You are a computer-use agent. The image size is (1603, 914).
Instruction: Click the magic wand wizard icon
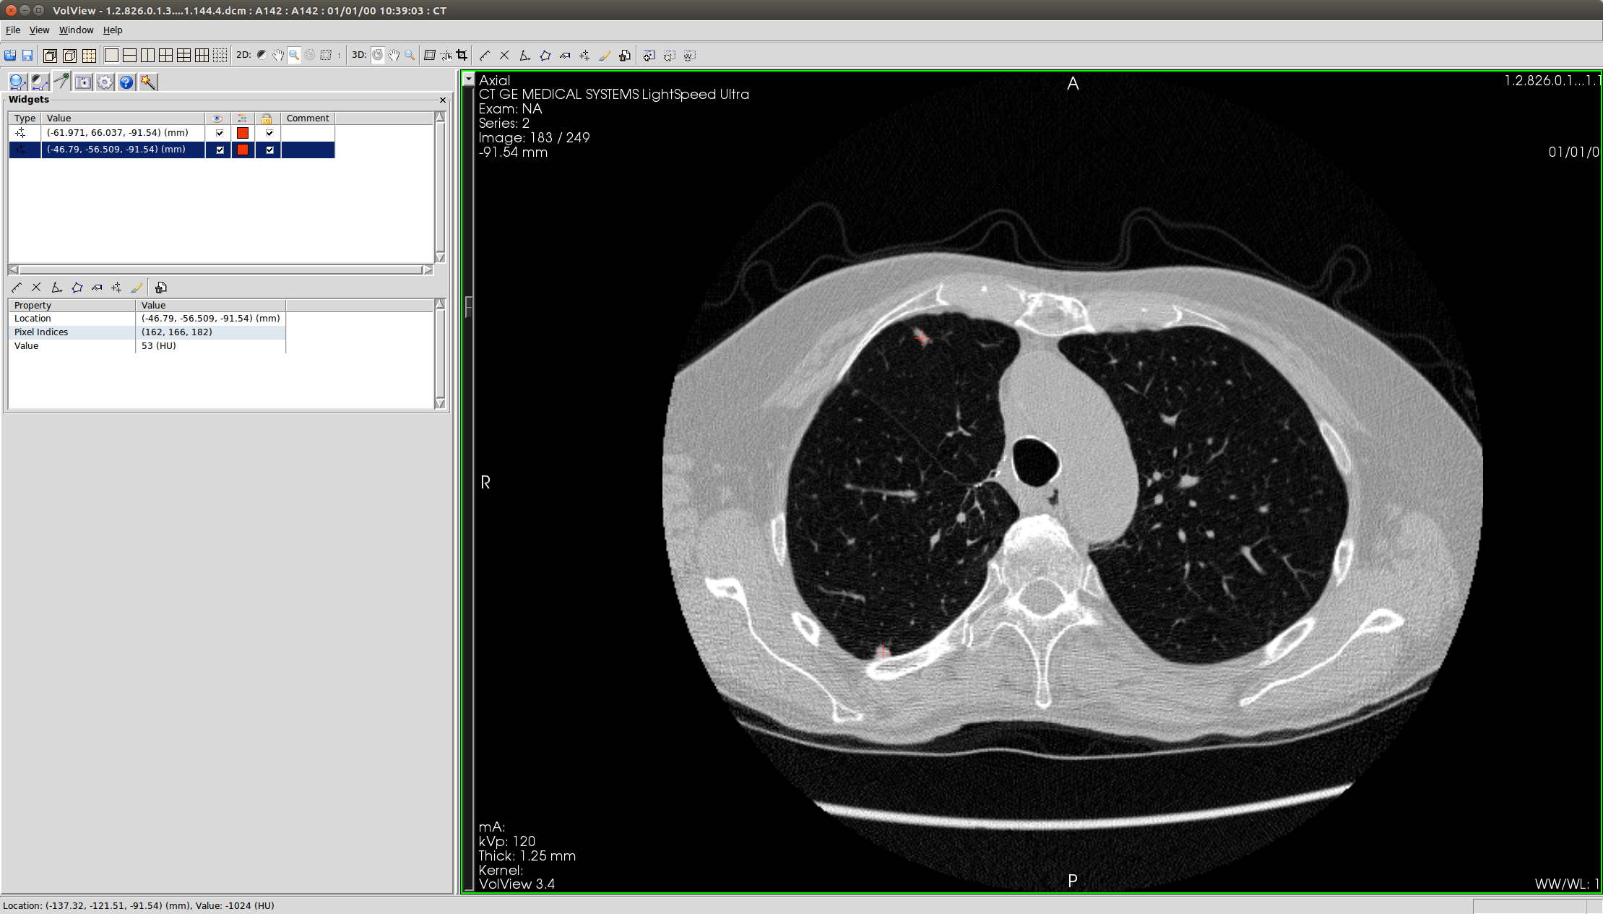tap(148, 82)
